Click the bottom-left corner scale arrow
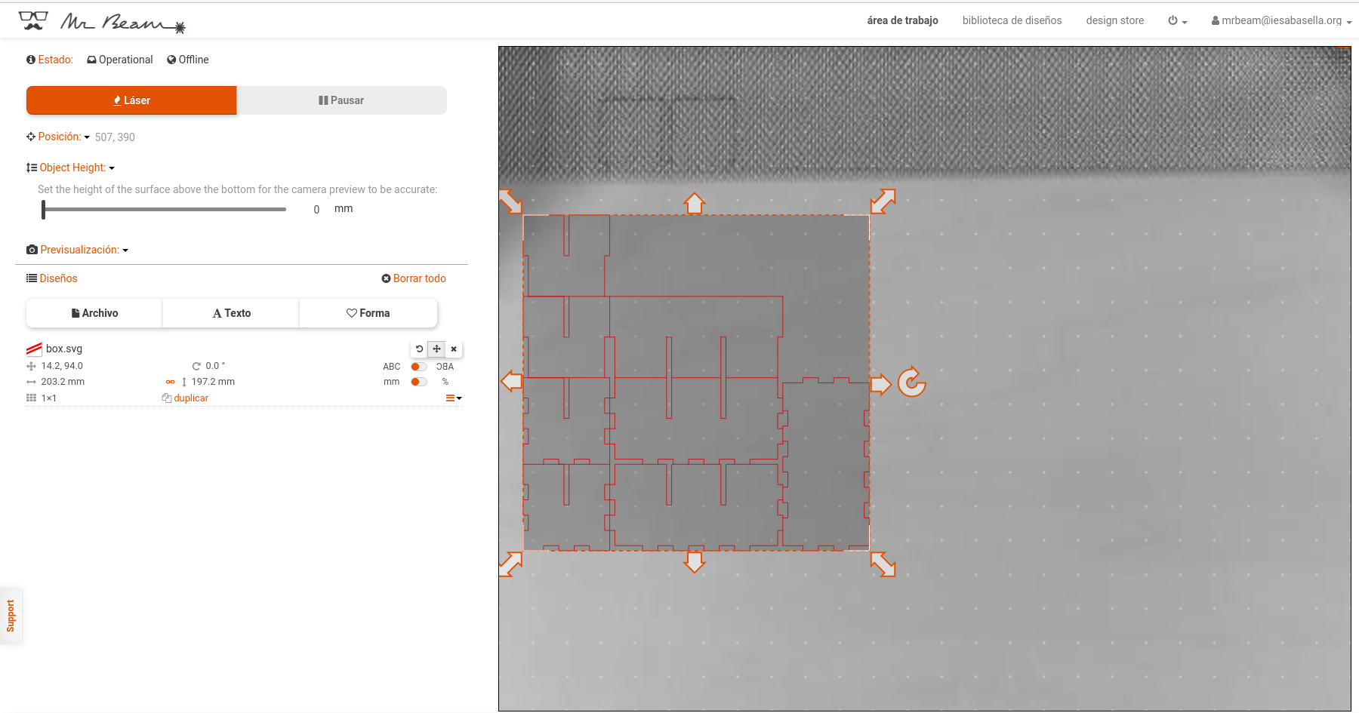Viewport: 1359px width, 713px height. [x=510, y=564]
